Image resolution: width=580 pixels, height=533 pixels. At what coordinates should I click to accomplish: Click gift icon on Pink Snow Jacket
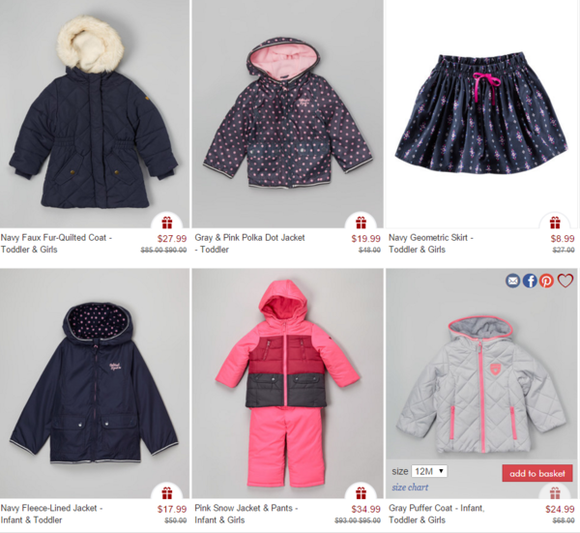coord(361,493)
